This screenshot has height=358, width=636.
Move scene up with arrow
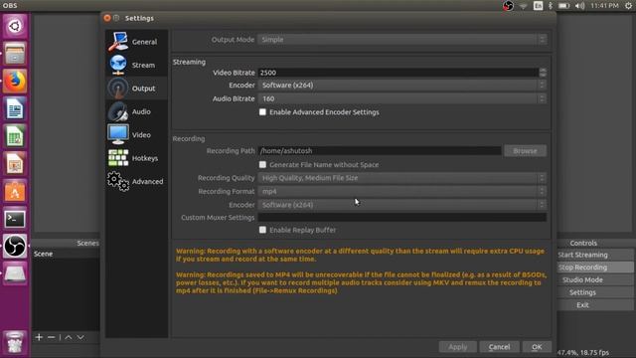click(69, 337)
